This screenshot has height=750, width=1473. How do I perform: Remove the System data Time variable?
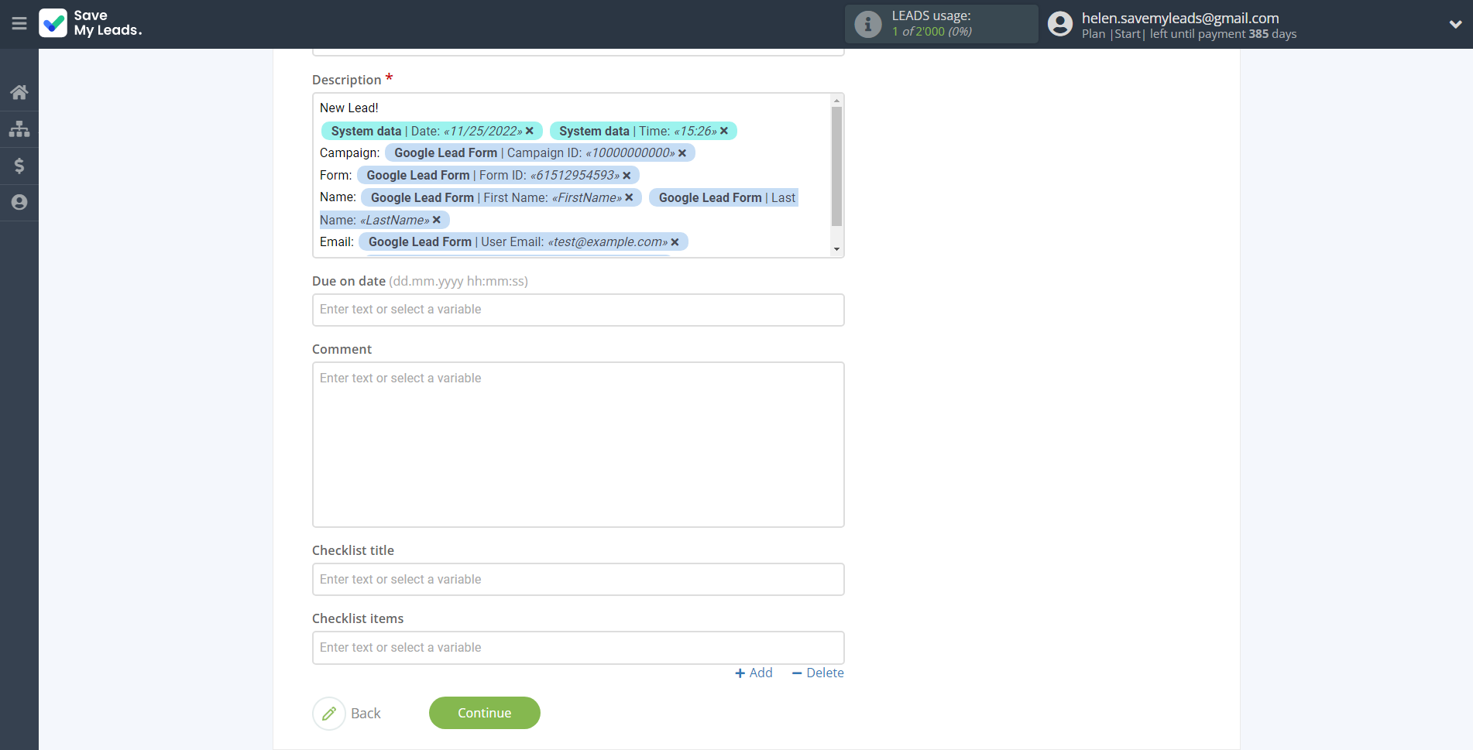point(724,131)
